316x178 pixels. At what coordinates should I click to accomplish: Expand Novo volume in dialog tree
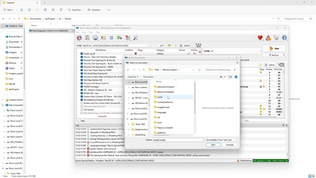tap(129, 88)
